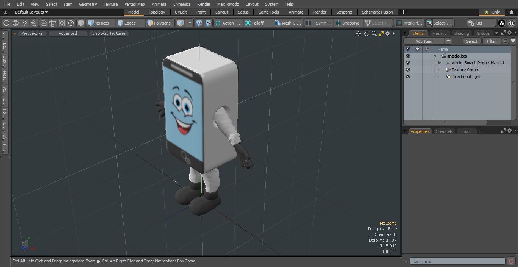Open the viewport settings gear
Viewport: 518px width, 267px height.
(x=388, y=34)
